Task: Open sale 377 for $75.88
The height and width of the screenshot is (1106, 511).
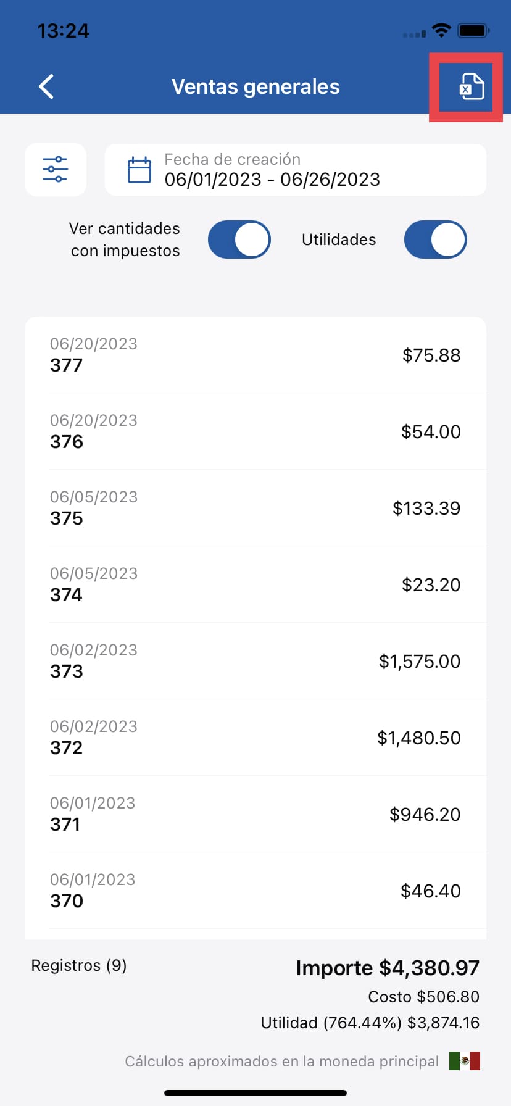Action: click(255, 355)
